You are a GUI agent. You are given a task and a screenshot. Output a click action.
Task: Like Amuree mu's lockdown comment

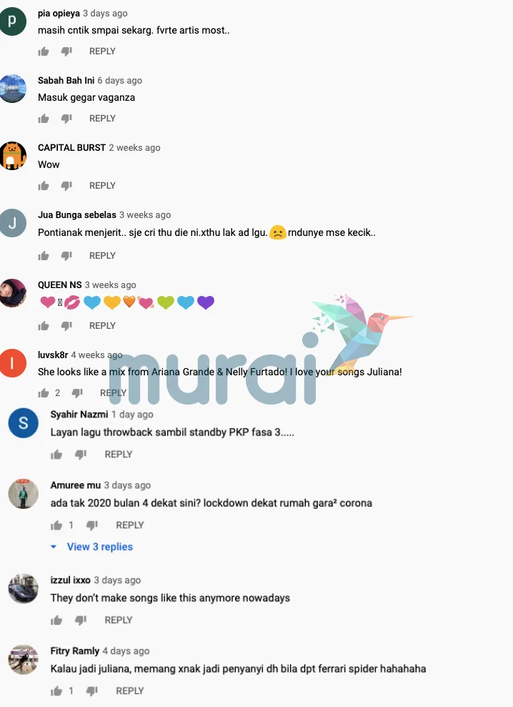click(56, 525)
